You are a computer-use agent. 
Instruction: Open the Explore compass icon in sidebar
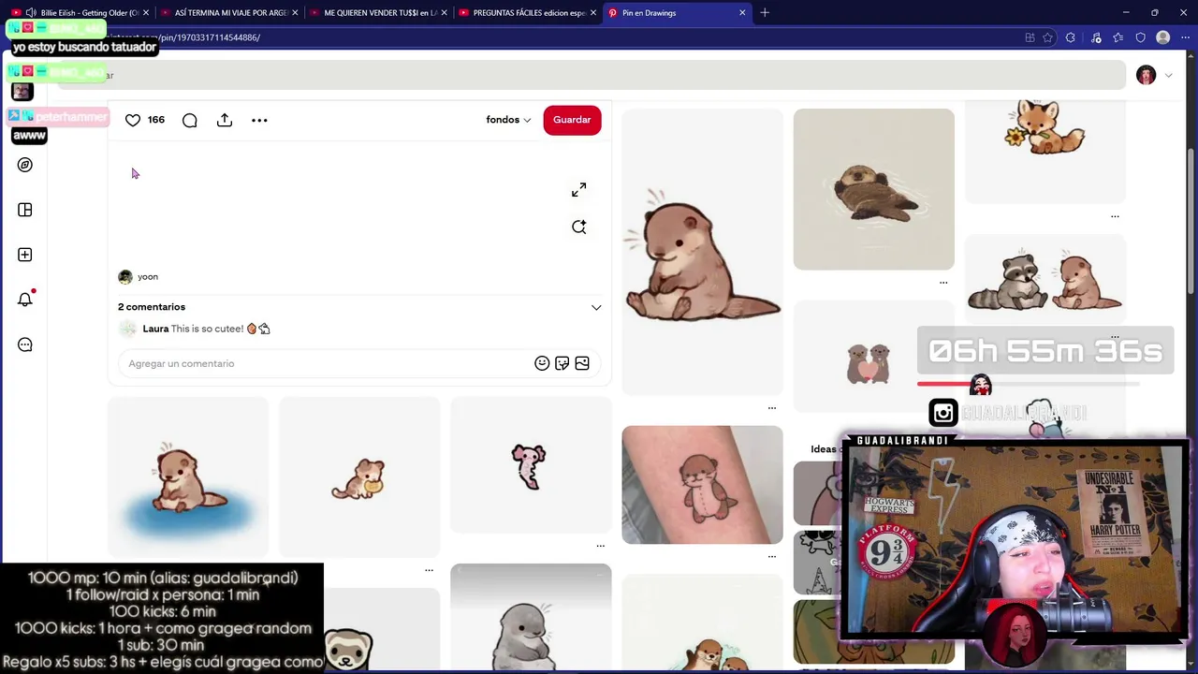25,165
